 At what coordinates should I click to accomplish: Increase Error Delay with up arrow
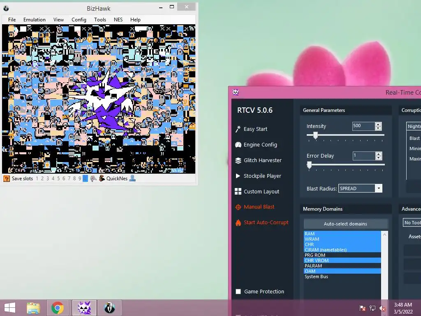coord(379,154)
